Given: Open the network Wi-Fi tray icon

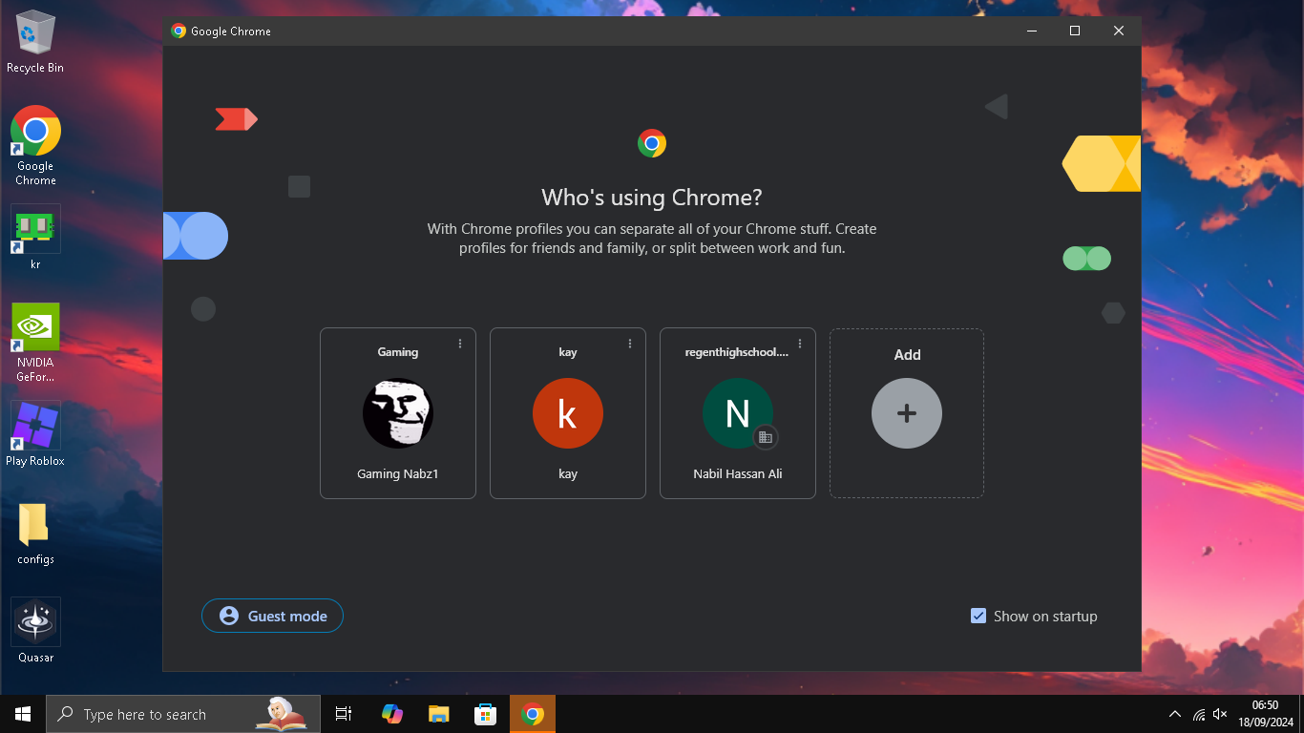Looking at the screenshot, I should [1199, 714].
